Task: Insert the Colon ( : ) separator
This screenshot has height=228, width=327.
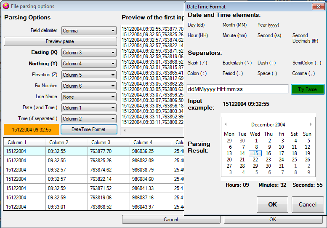Action: point(197,73)
